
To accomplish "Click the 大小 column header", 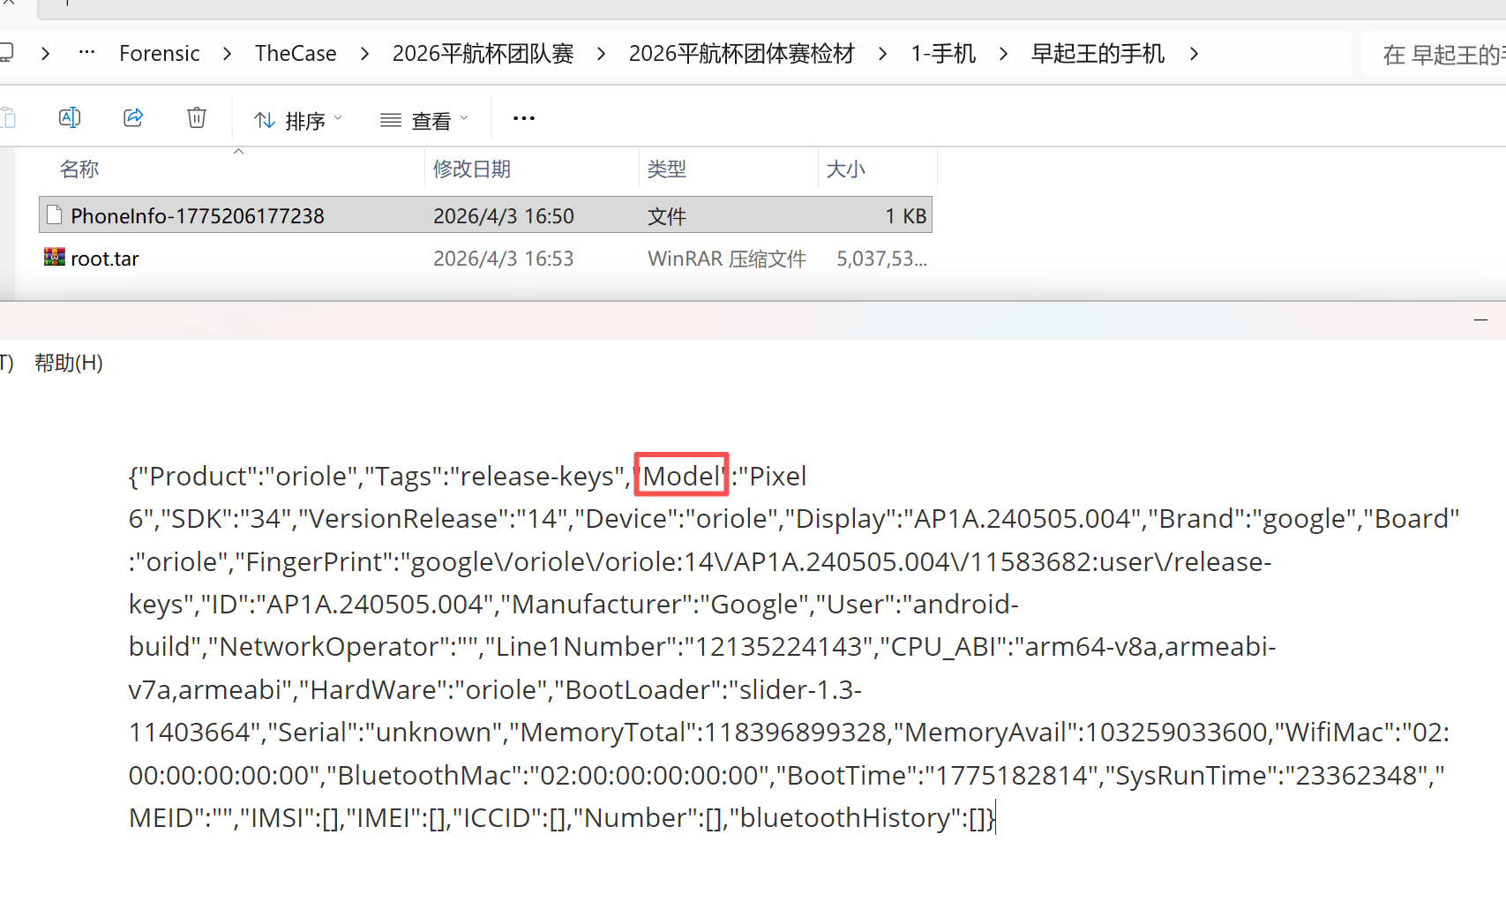I will tap(845, 169).
